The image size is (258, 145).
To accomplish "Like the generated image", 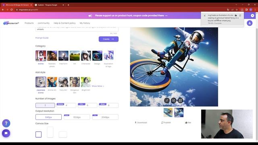I will point(188,122).
